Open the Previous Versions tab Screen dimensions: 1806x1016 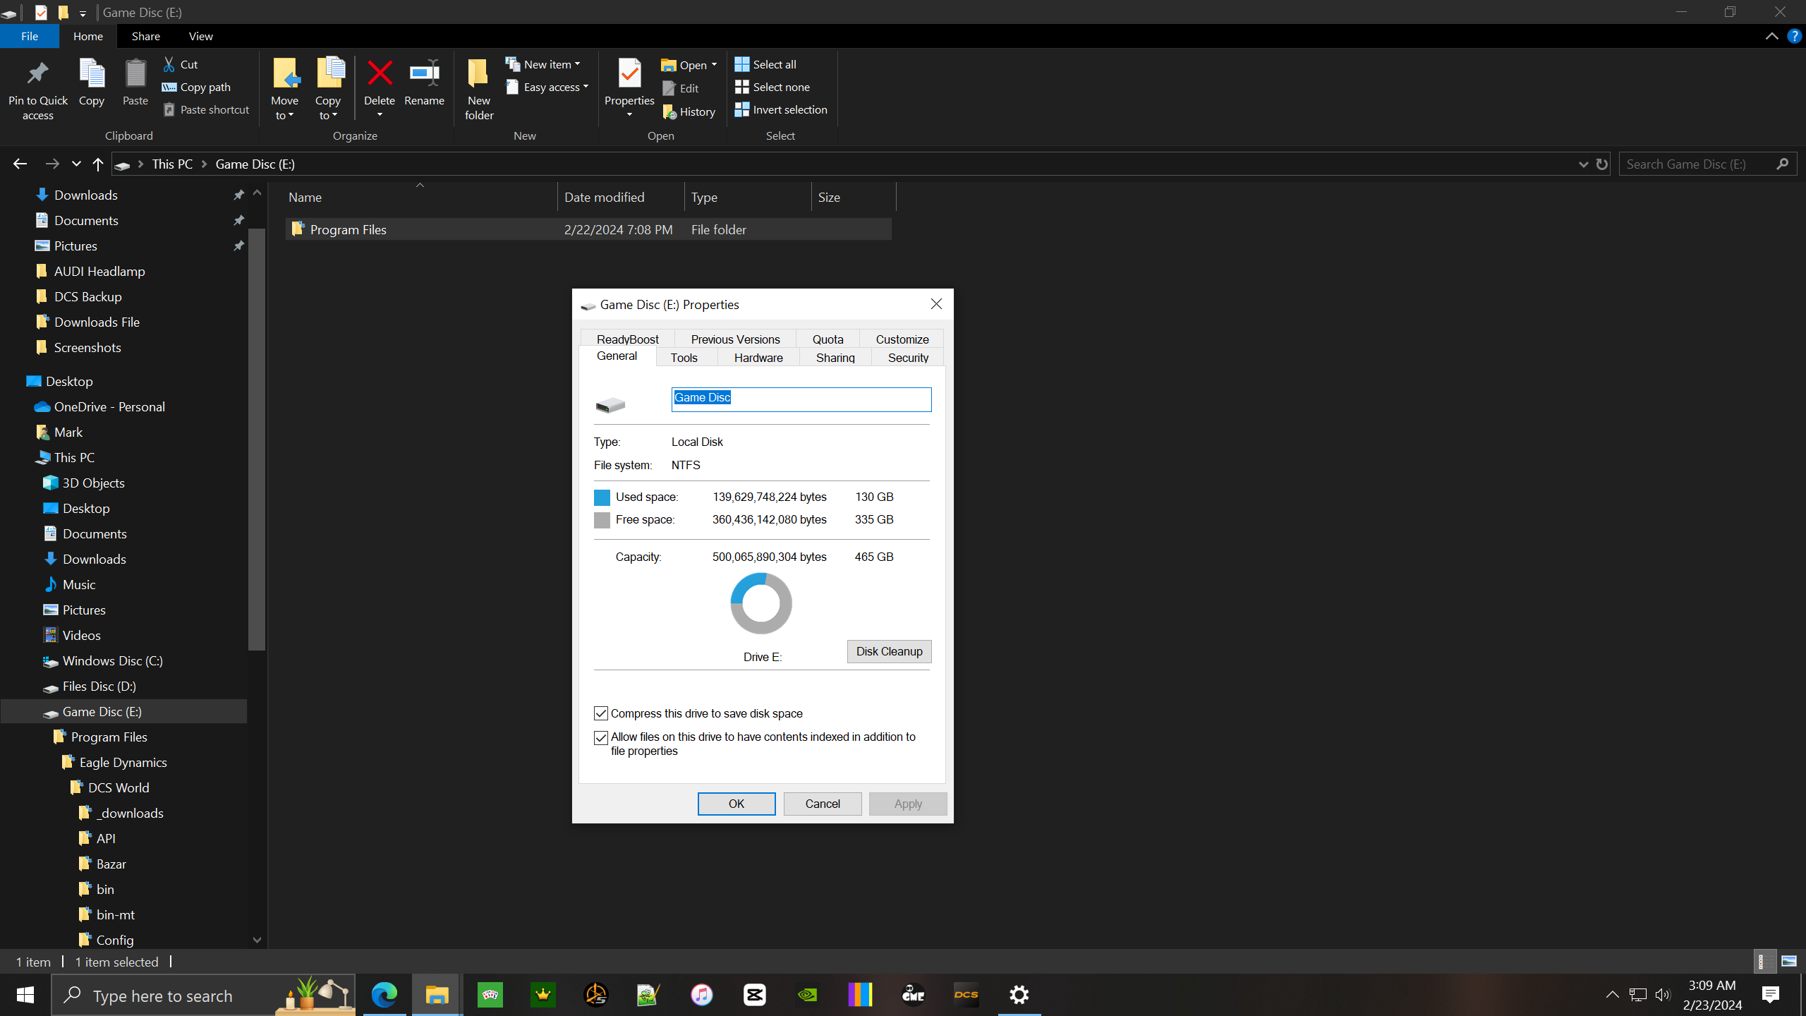[x=735, y=339]
